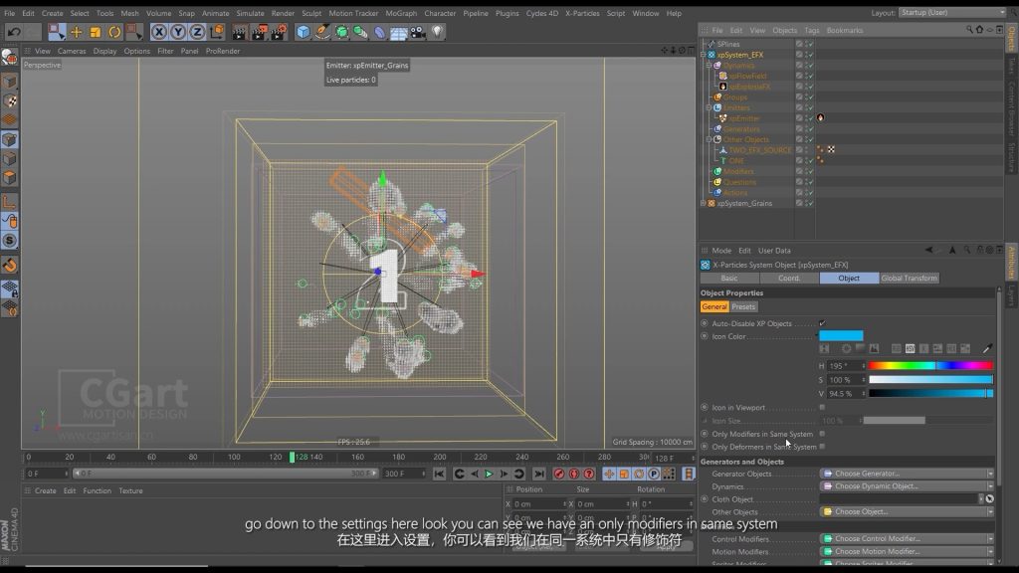Open the Choose Motion Modifier dropdown
1019x573 pixels.
(x=907, y=551)
